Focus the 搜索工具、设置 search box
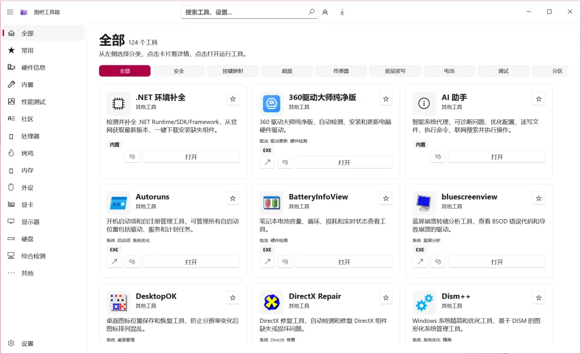This screenshot has height=354, width=581. [249, 12]
